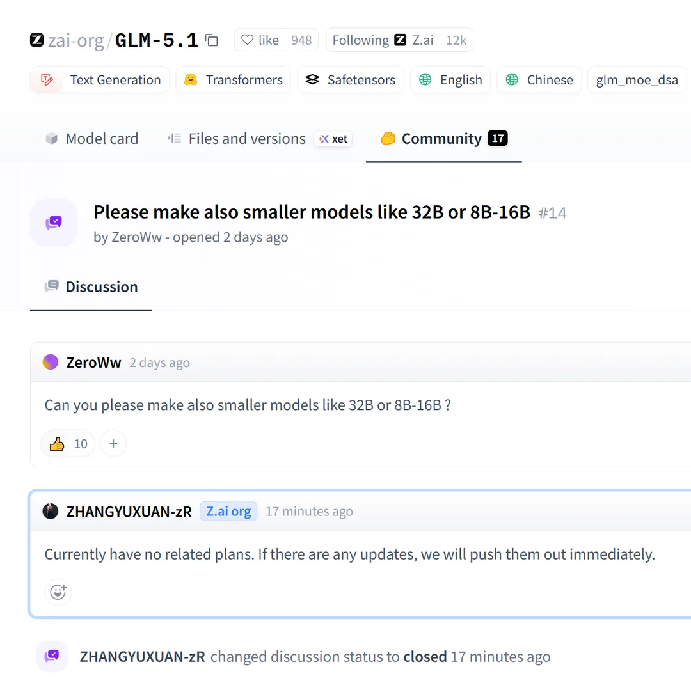This screenshot has width=691, height=683.
Task: Switch to the Model card tab
Action: [x=91, y=139]
